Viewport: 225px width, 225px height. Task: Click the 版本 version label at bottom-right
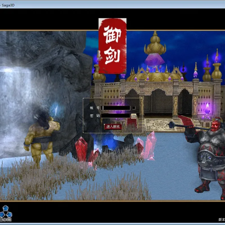222,219
